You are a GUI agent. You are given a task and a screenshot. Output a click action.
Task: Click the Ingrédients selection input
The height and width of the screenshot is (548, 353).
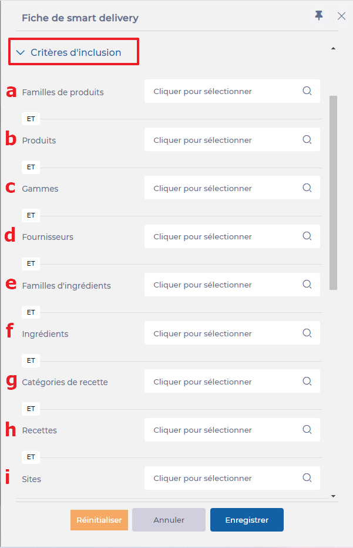point(223,333)
